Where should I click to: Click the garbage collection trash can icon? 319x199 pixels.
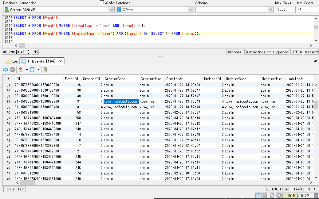(316, 195)
